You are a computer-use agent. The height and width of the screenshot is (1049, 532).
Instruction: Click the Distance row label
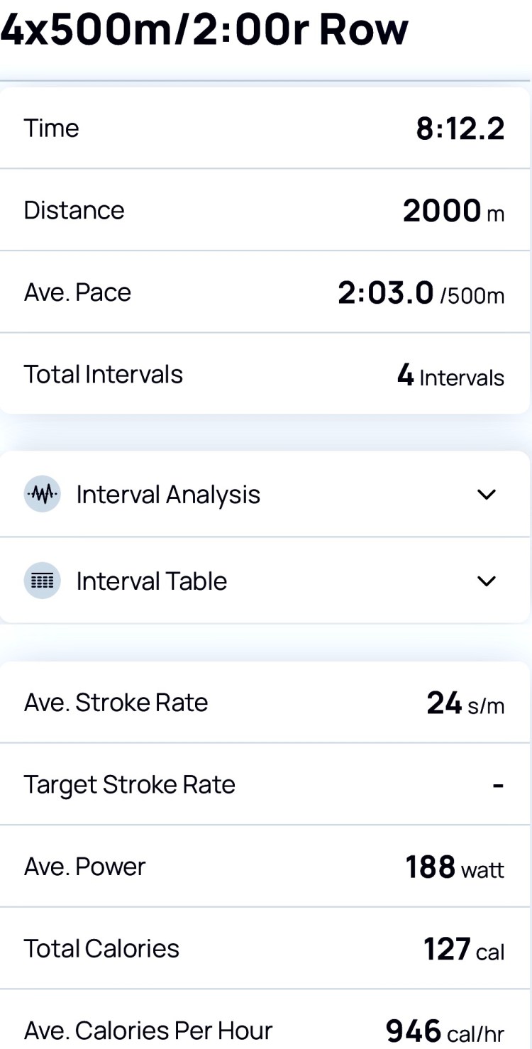[x=74, y=210]
